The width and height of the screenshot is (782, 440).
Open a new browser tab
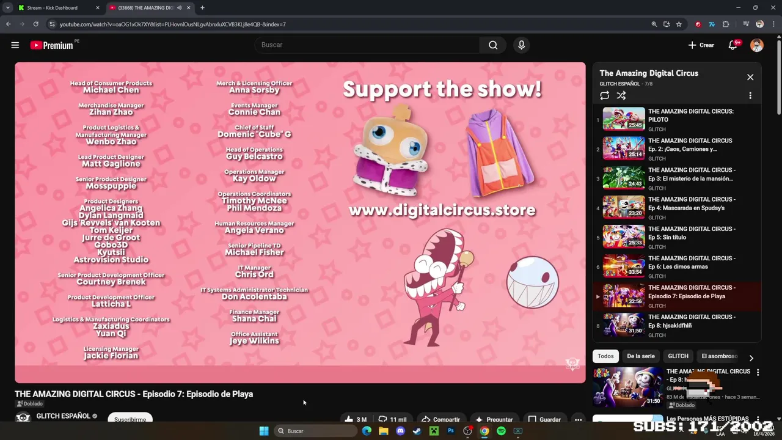coord(202,8)
